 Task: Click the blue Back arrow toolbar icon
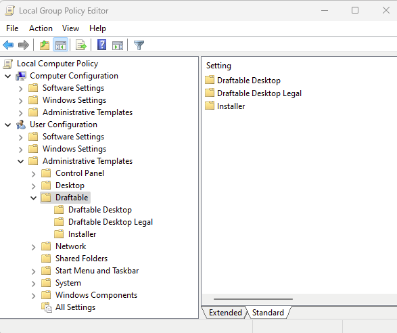(x=8, y=45)
